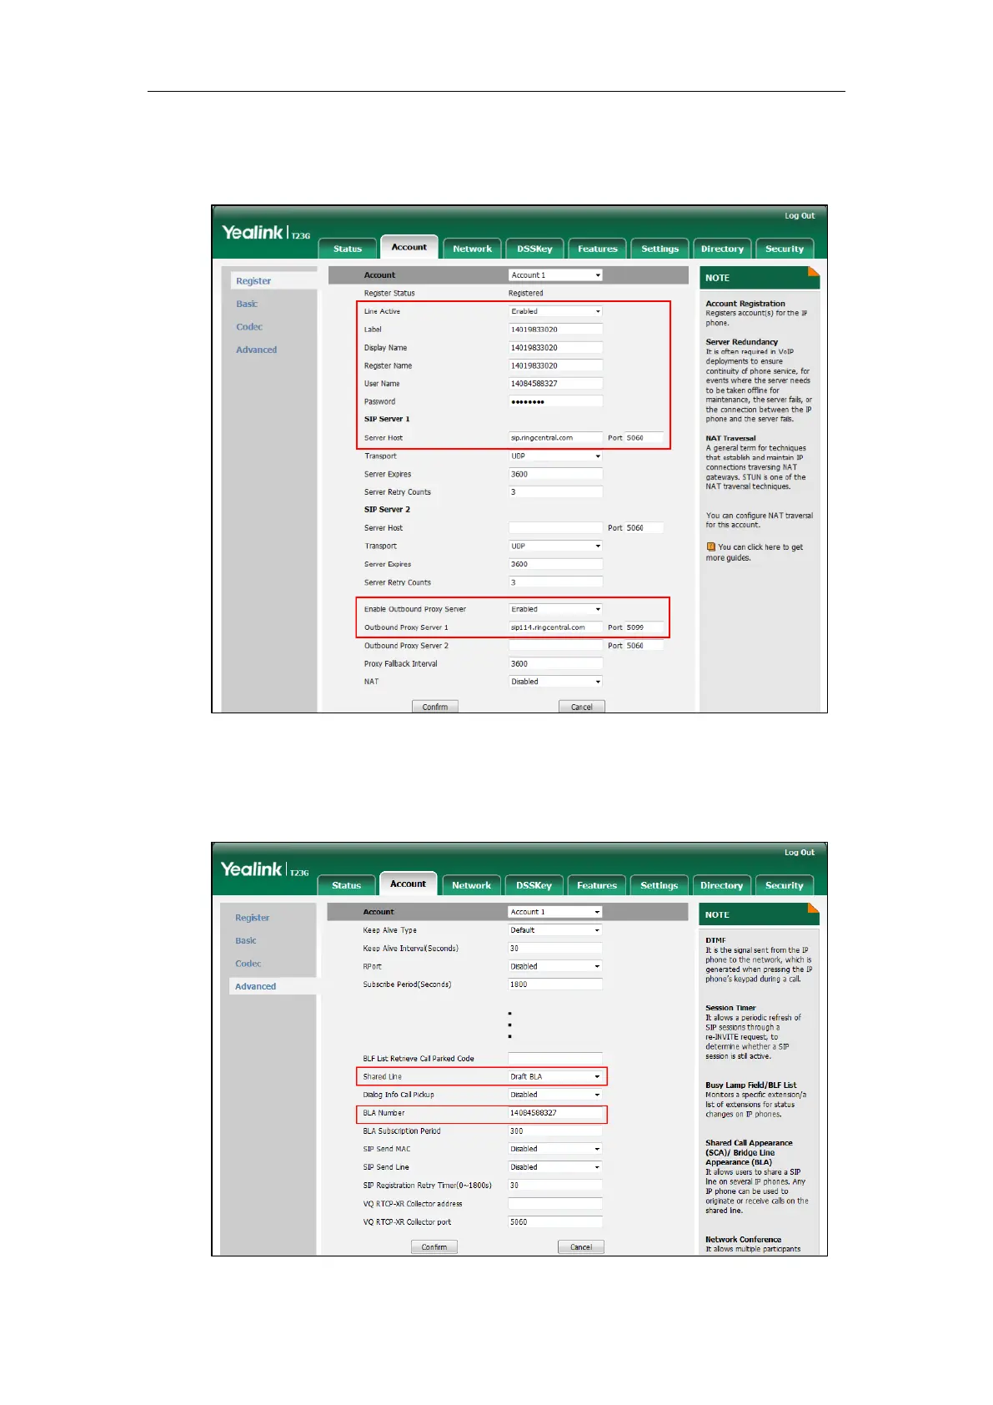Click User Name field showing 14084588327

(555, 384)
